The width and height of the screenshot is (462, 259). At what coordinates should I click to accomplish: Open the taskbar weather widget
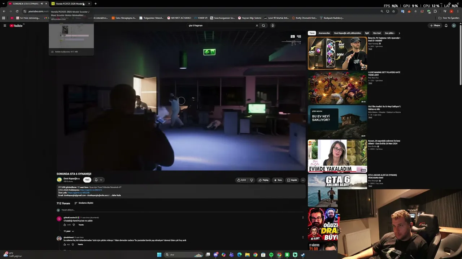(x=12, y=255)
